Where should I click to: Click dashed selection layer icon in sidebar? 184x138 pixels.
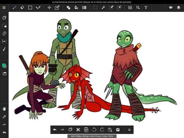click(x=4, y=26)
